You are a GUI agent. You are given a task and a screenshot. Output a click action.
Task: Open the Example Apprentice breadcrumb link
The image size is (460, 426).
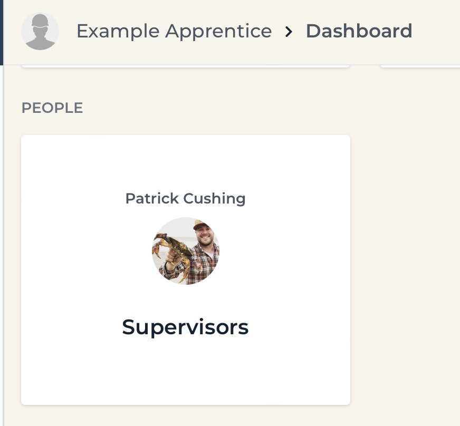click(x=174, y=32)
